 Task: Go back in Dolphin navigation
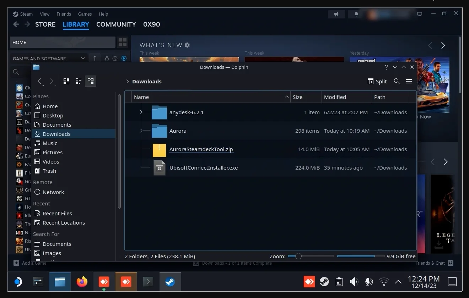[39, 81]
